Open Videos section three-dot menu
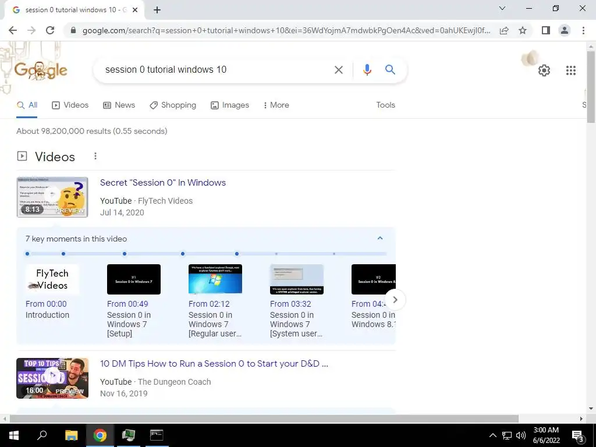596x447 pixels. (x=95, y=156)
